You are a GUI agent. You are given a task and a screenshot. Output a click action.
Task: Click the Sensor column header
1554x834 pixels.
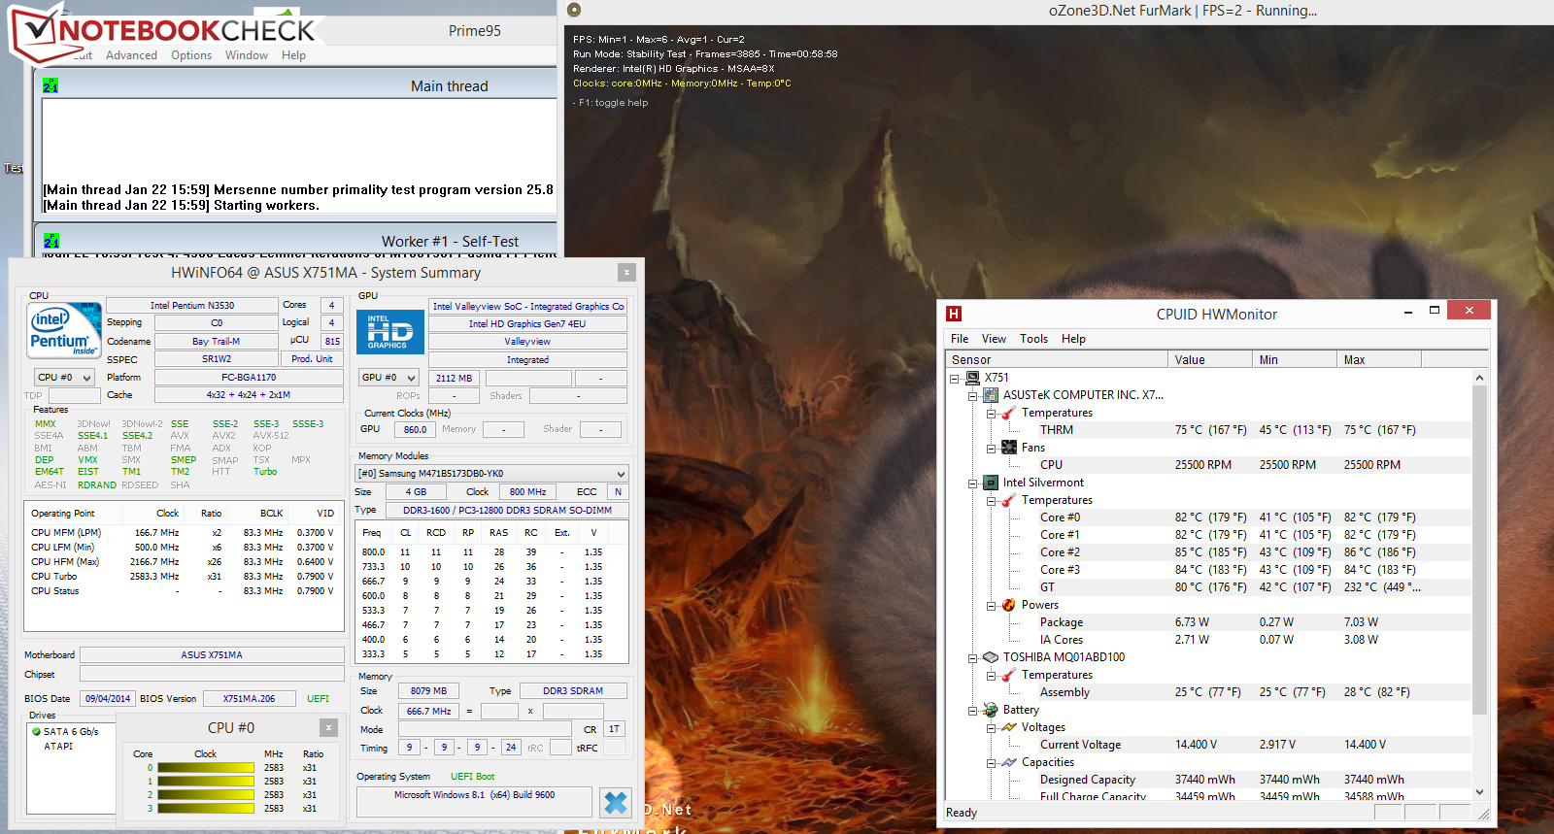pyautogui.click(x=1057, y=359)
